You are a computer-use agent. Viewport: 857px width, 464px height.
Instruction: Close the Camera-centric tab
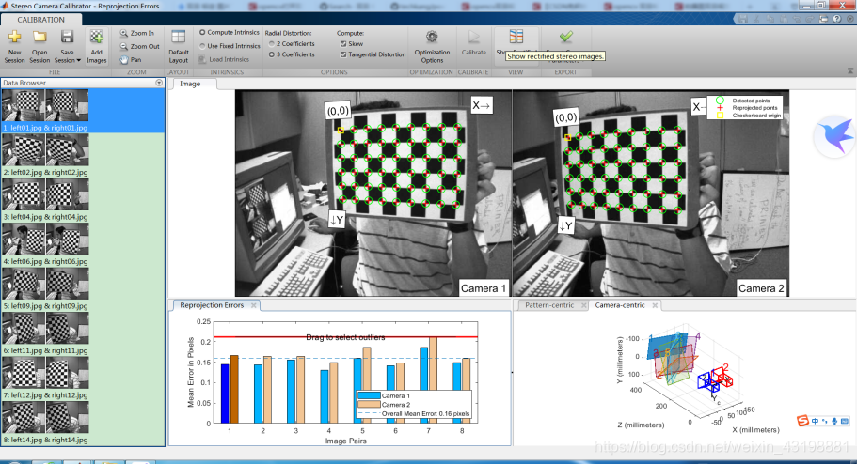pos(655,305)
